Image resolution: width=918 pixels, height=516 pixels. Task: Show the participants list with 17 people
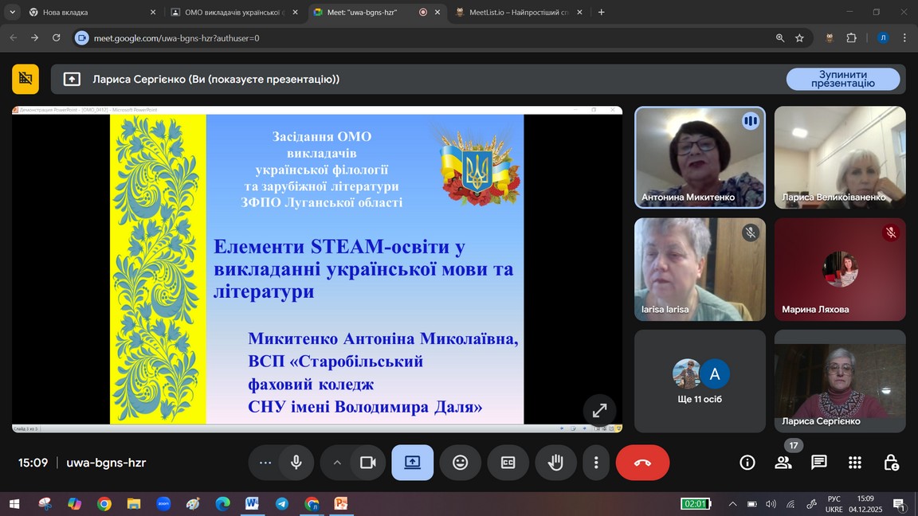(x=783, y=463)
